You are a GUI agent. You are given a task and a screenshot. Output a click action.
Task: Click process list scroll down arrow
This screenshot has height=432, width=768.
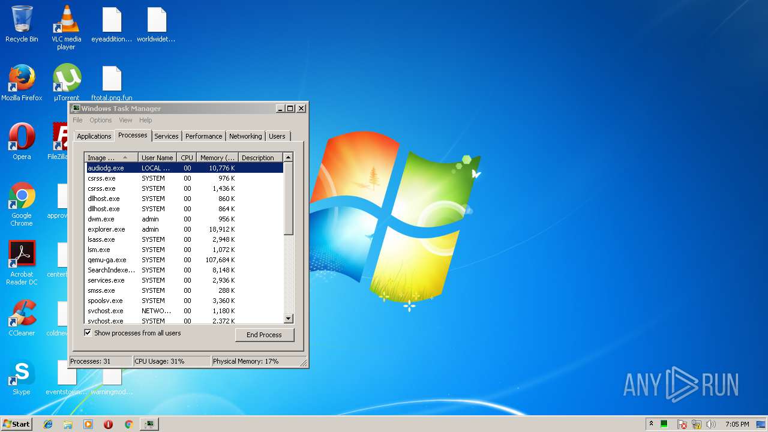[288, 319]
